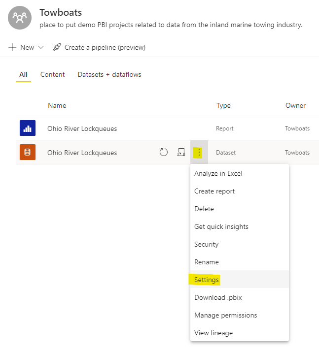The image size is (319, 350).
Task: Click the three-dot more options icon
Action: pos(199,153)
